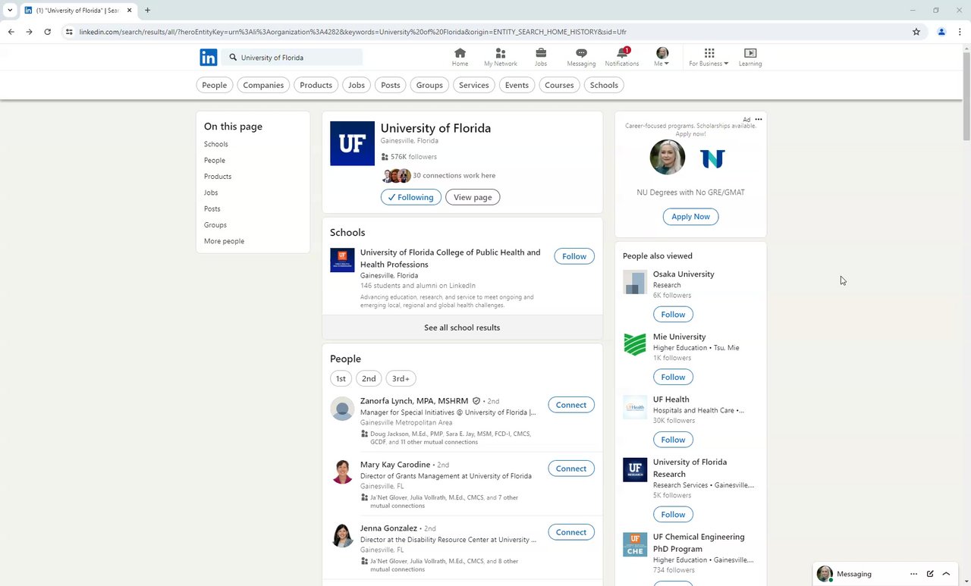Viewport: 971px width, 586px height.
Task: Select the People filter tab
Action: [215, 85]
